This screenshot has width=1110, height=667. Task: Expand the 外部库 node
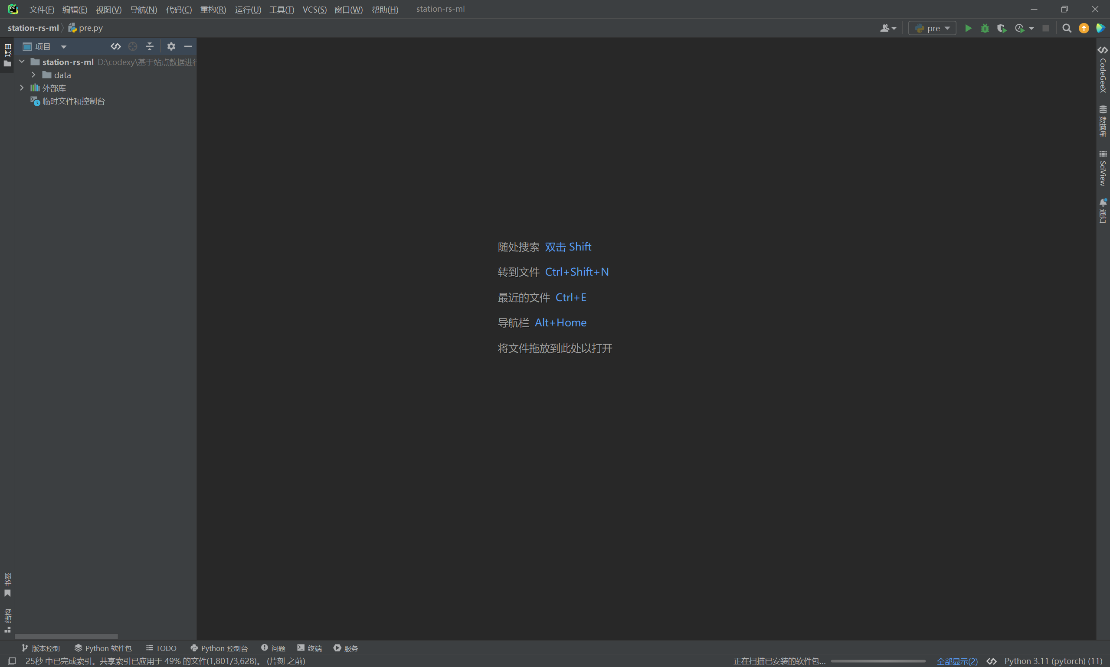tap(22, 88)
